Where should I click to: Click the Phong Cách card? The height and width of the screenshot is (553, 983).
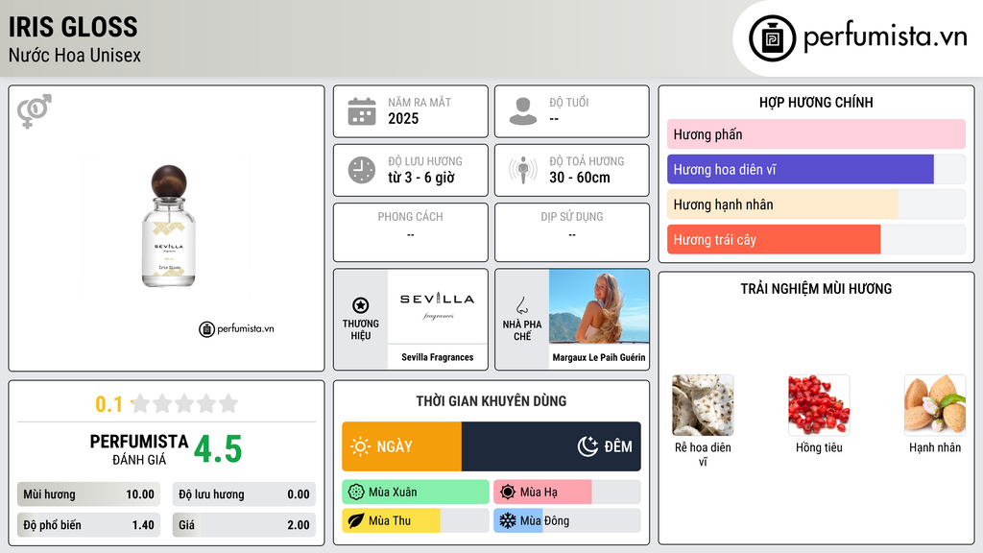click(x=411, y=232)
